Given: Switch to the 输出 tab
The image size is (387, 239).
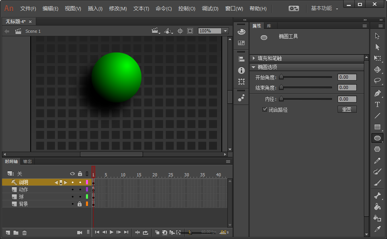Looking at the screenshot, I should click(27, 162).
